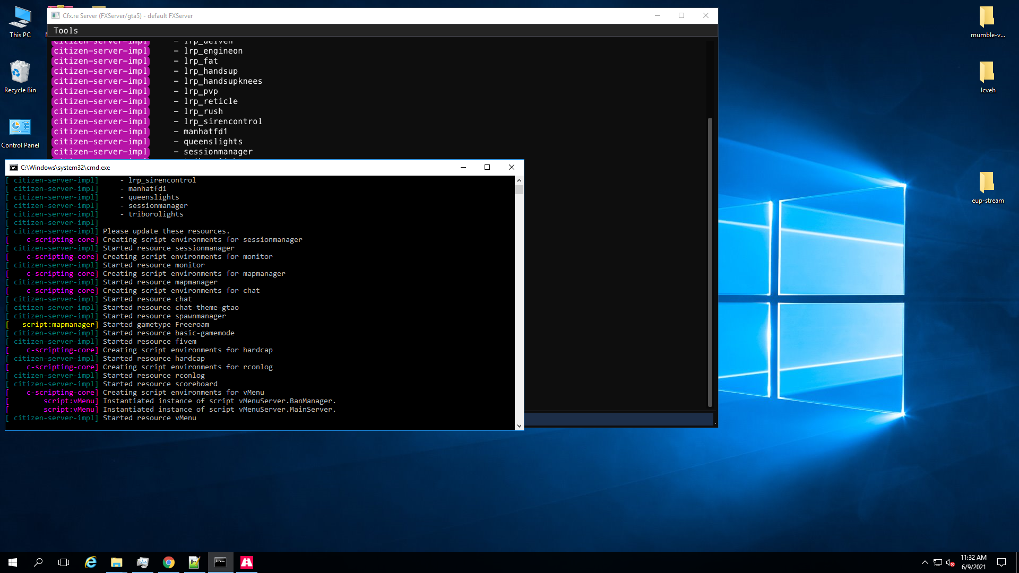Open the Task View button
The width and height of the screenshot is (1019, 573).
[x=64, y=562]
